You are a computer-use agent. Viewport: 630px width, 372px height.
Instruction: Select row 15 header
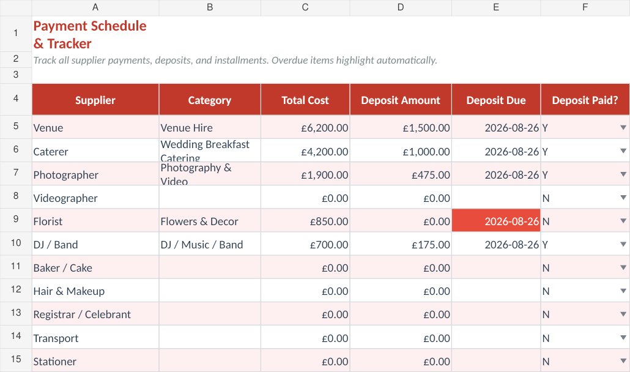16,360
